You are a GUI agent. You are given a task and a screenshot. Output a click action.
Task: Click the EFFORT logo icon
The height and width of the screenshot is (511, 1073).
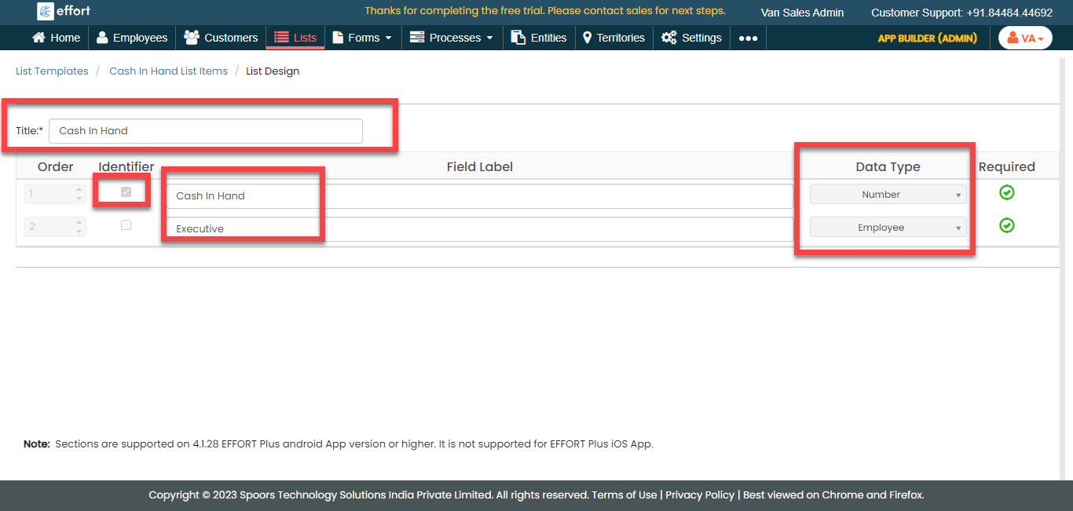coord(46,11)
